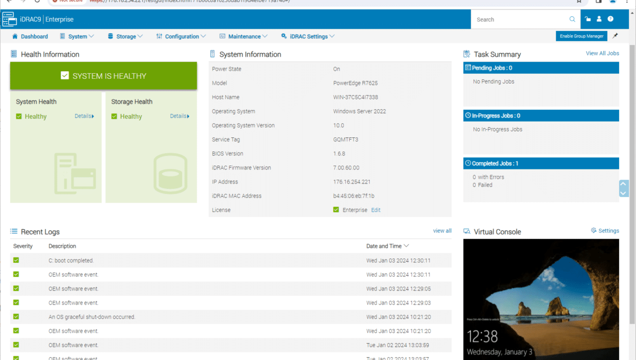Open Details link under Storage Health
This screenshot has width=636, height=360.
[x=180, y=116]
